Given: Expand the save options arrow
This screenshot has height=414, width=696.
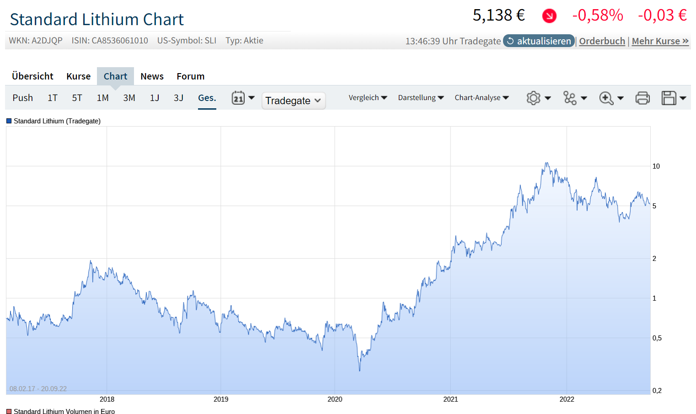Looking at the screenshot, I should click(683, 98).
